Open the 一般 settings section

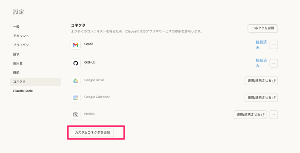16,27
